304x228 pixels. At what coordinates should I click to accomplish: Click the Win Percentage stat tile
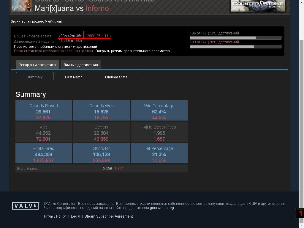tap(159, 110)
